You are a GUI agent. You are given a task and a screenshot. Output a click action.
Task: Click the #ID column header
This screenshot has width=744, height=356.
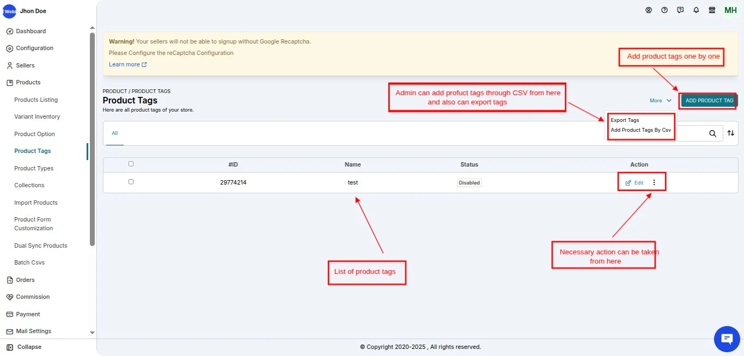tap(233, 164)
